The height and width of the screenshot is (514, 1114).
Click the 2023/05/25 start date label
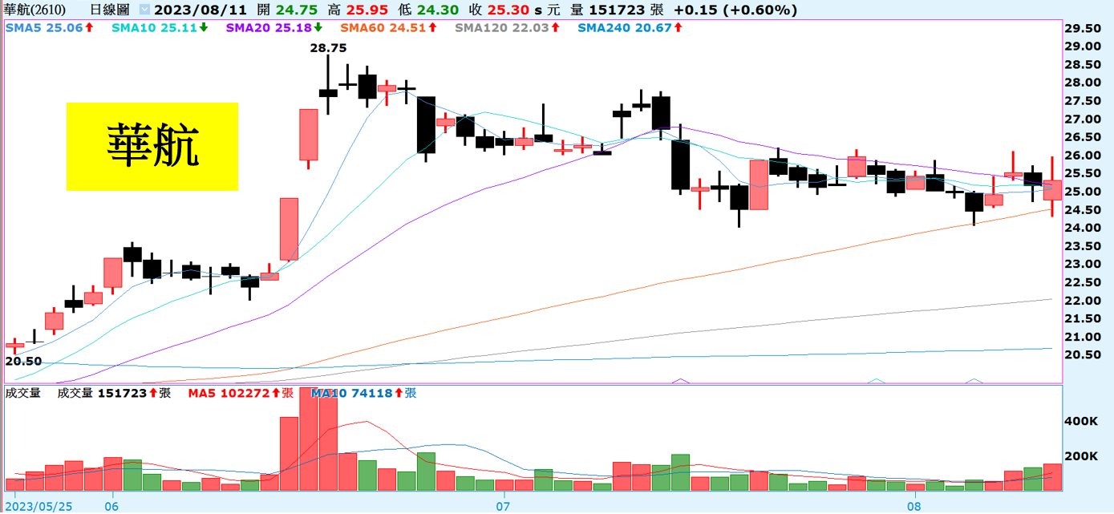click(38, 507)
